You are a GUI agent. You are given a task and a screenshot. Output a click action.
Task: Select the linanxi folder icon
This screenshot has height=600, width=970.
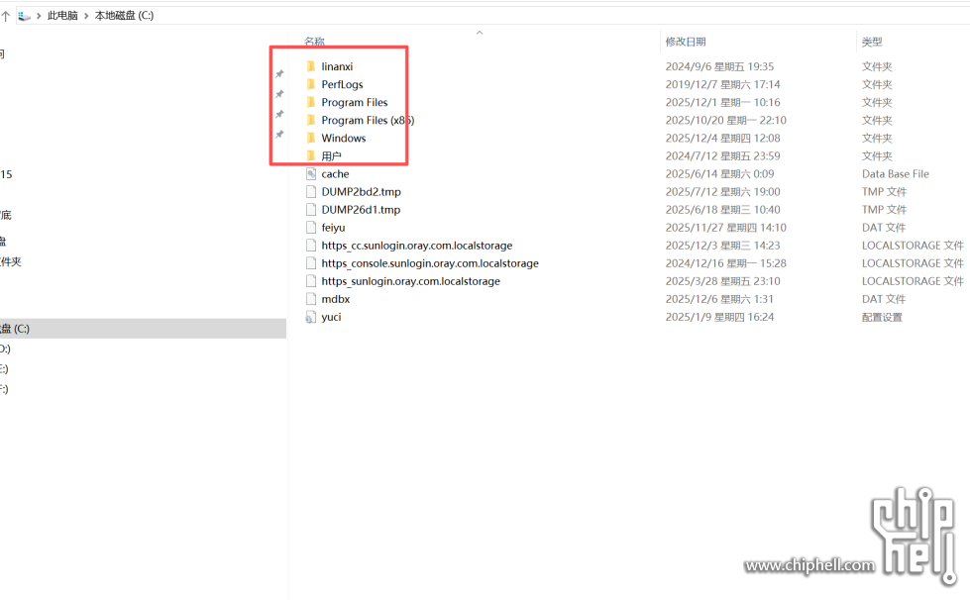[310, 66]
